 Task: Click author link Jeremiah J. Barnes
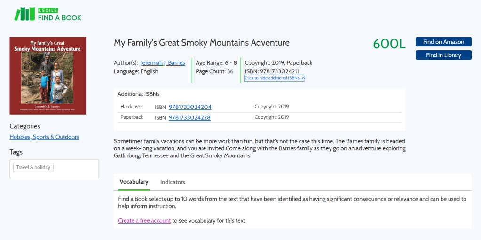(x=163, y=63)
